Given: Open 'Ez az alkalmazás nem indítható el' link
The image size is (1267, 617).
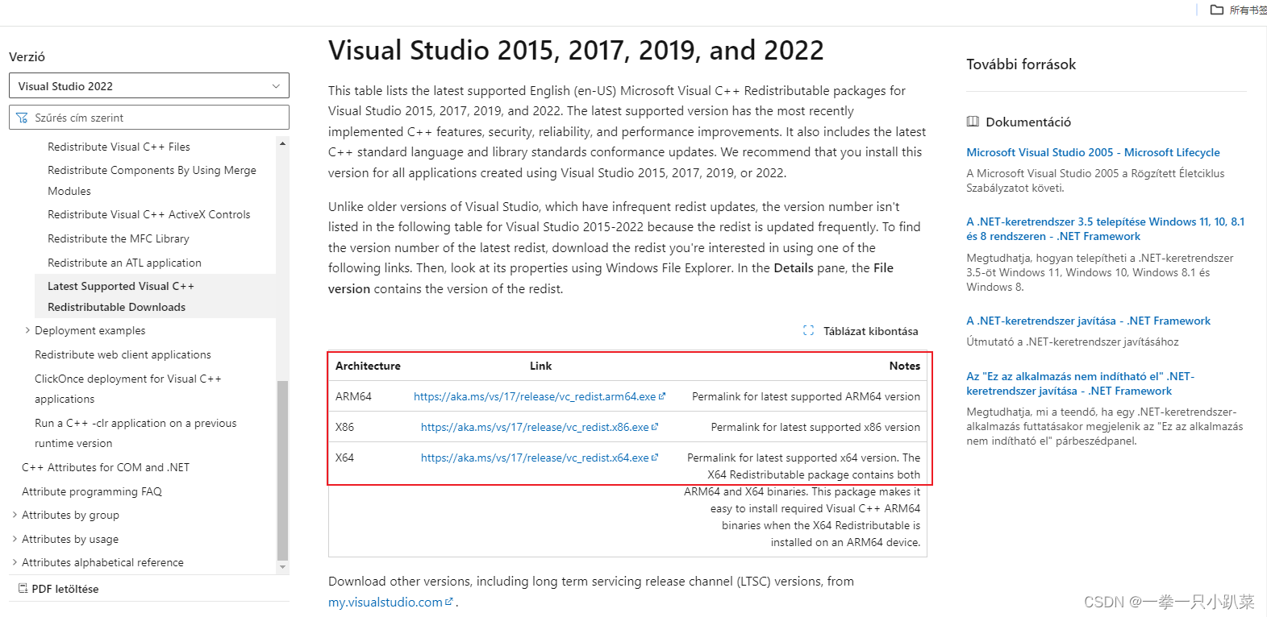Looking at the screenshot, I should click(1080, 383).
